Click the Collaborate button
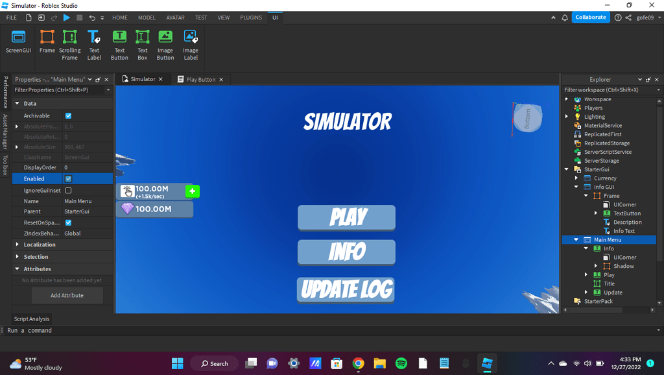664x375 pixels. point(591,18)
